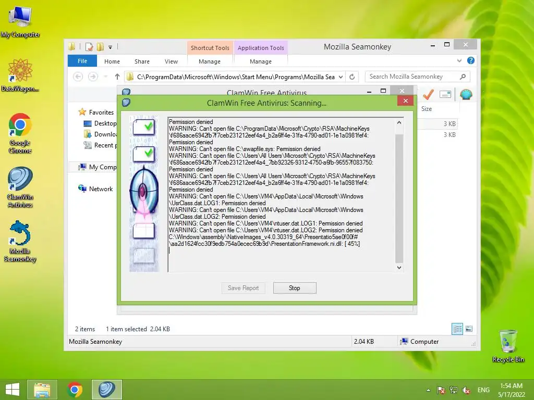Click the scan log scrollbar thumb
Image resolution: width=534 pixels, height=400 pixels.
coord(399,199)
